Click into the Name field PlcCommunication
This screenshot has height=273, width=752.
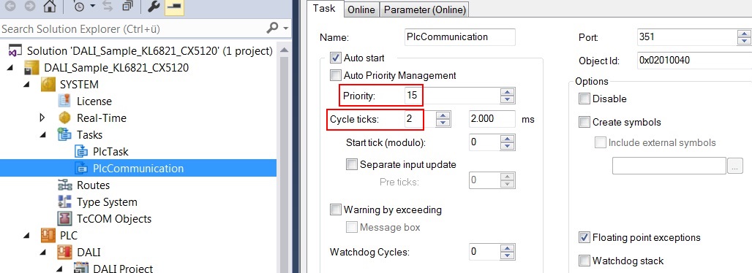(x=460, y=37)
